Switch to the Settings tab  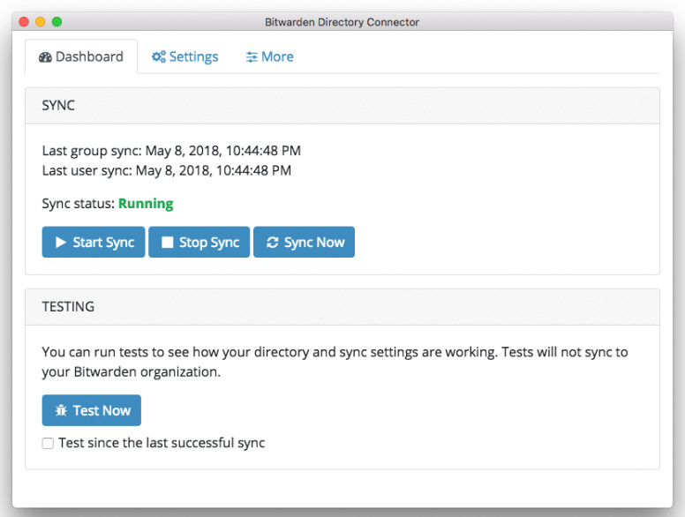pyautogui.click(x=184, y=56)
